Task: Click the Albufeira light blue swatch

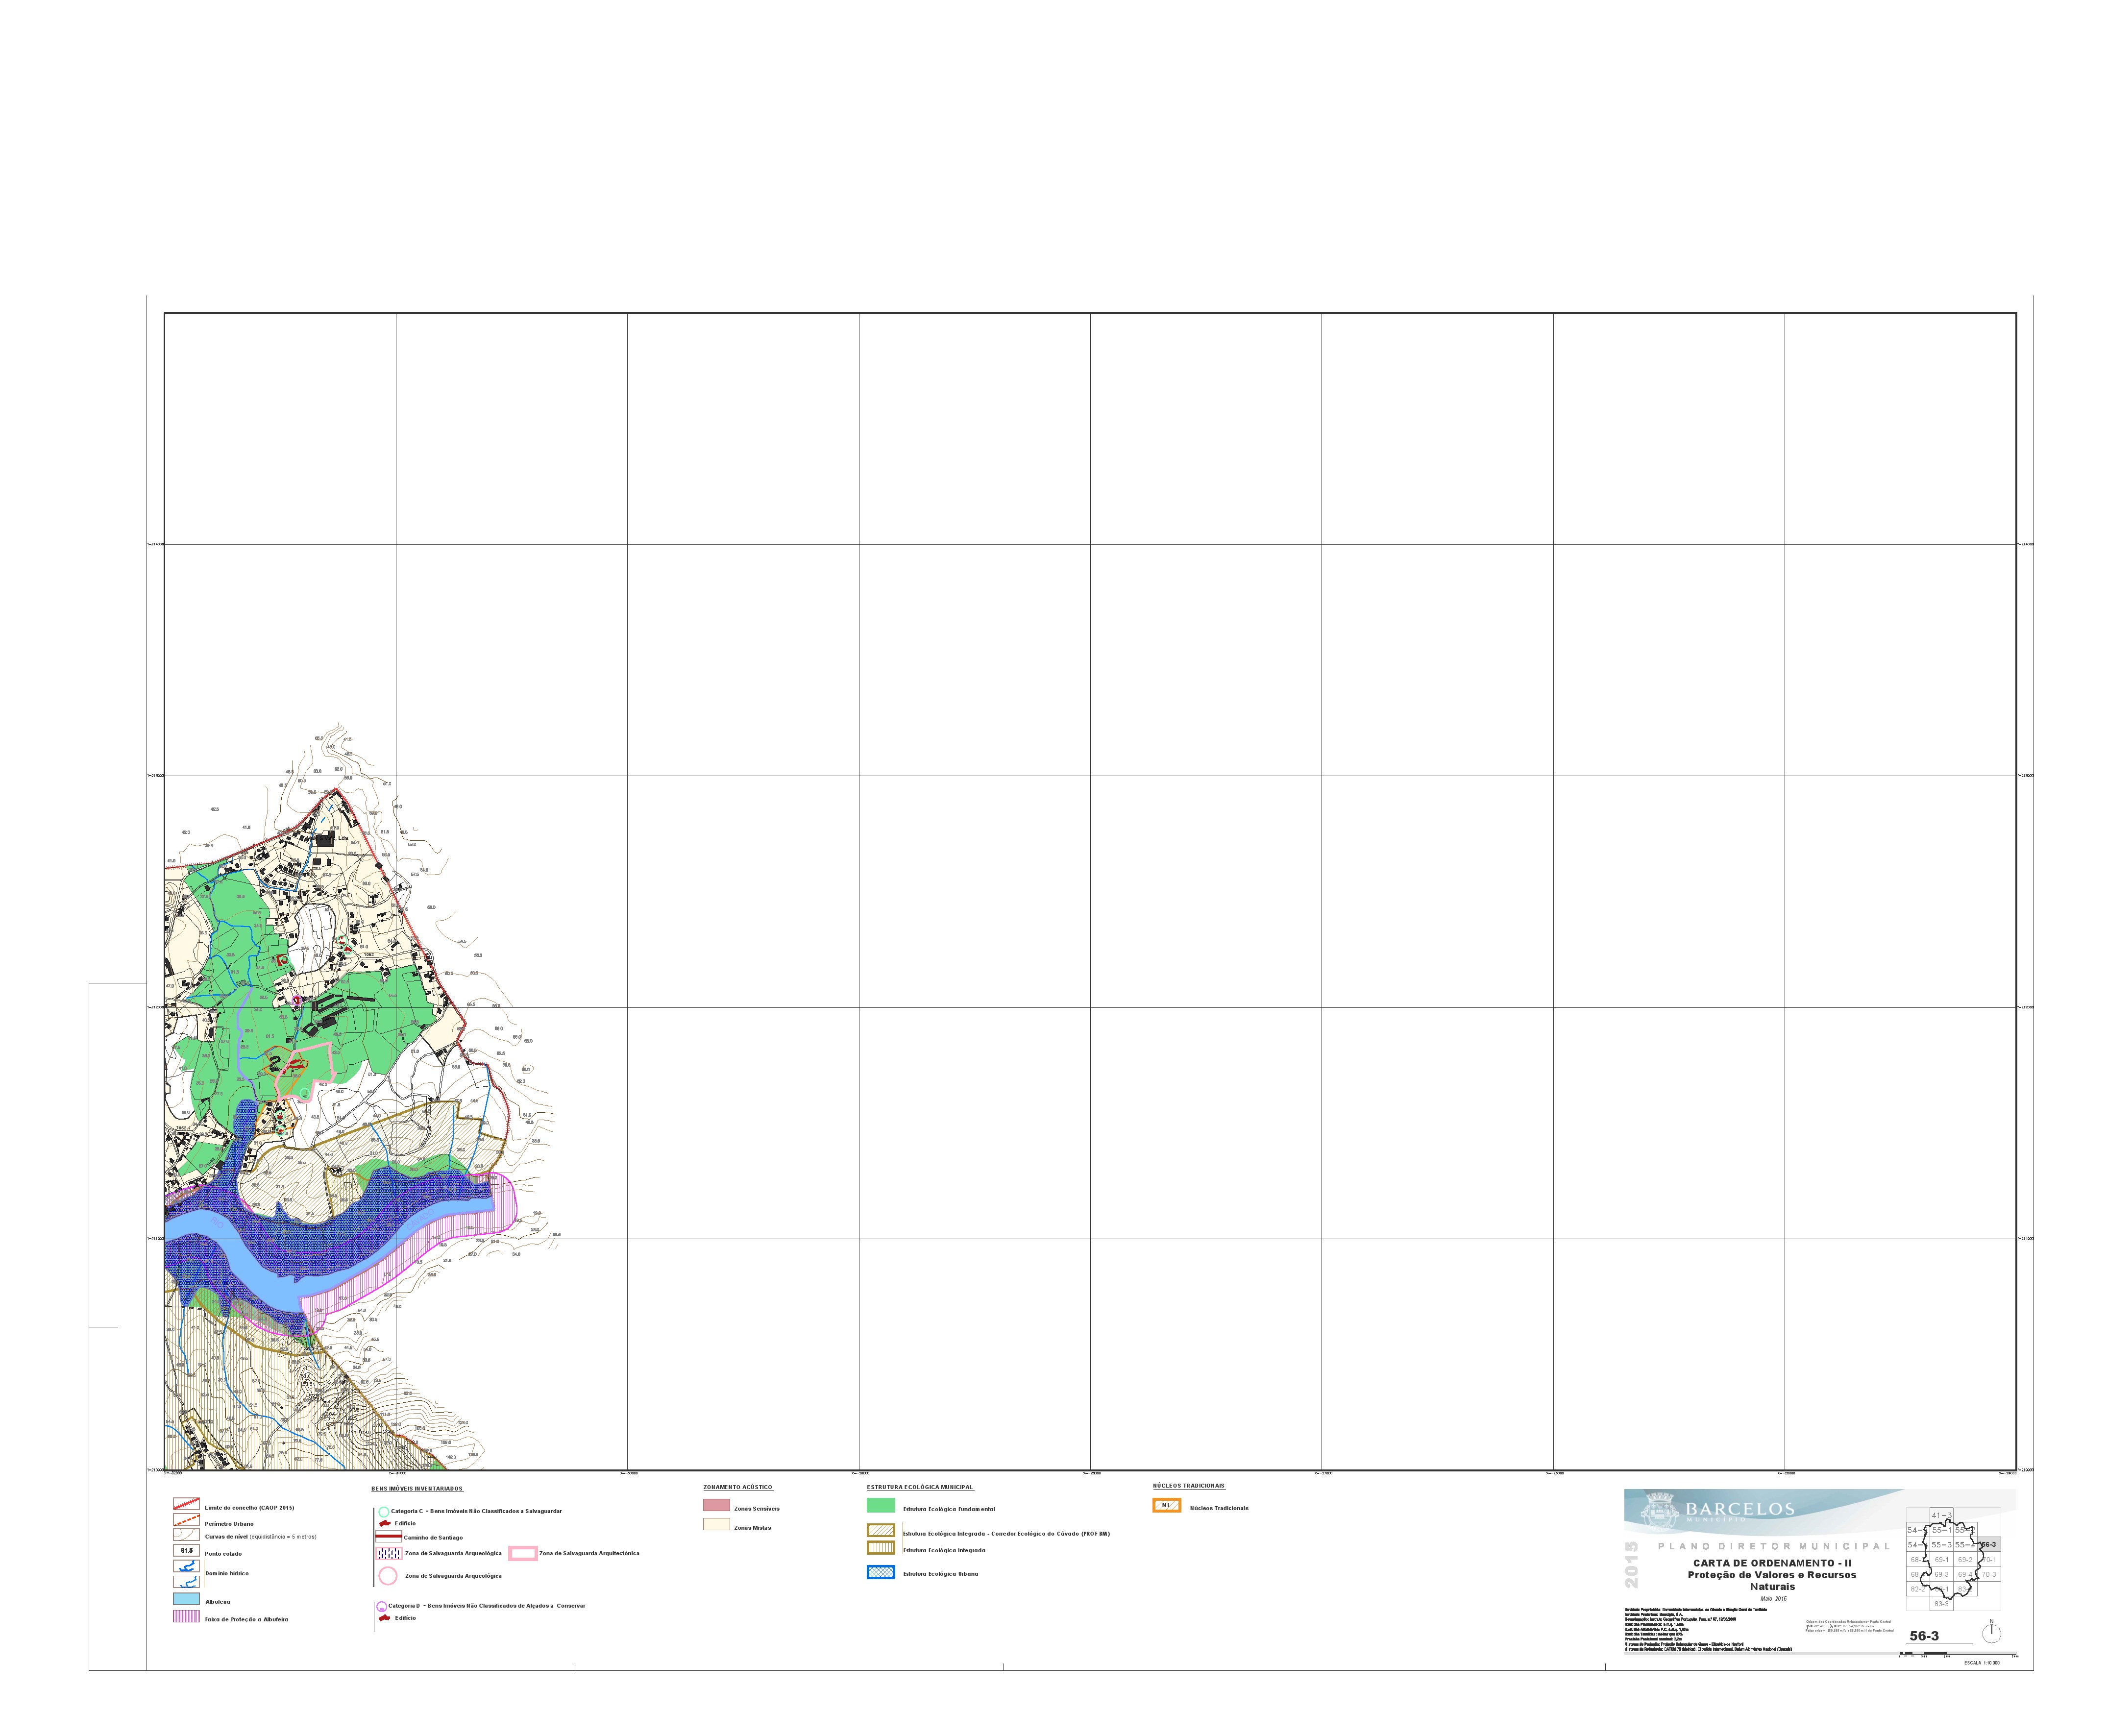Action: click(x=187, y=1599)
